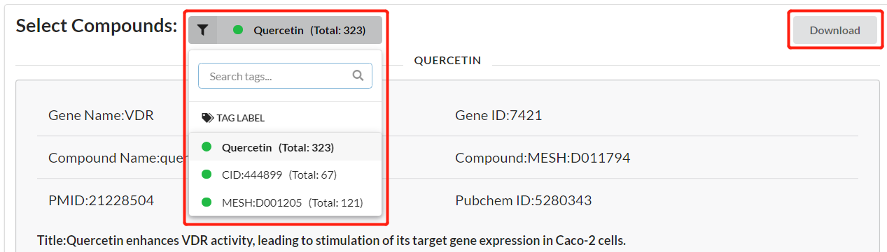Click green dot in dropdown header
Viewport: 887px width, 252px height.
(238, 30)
